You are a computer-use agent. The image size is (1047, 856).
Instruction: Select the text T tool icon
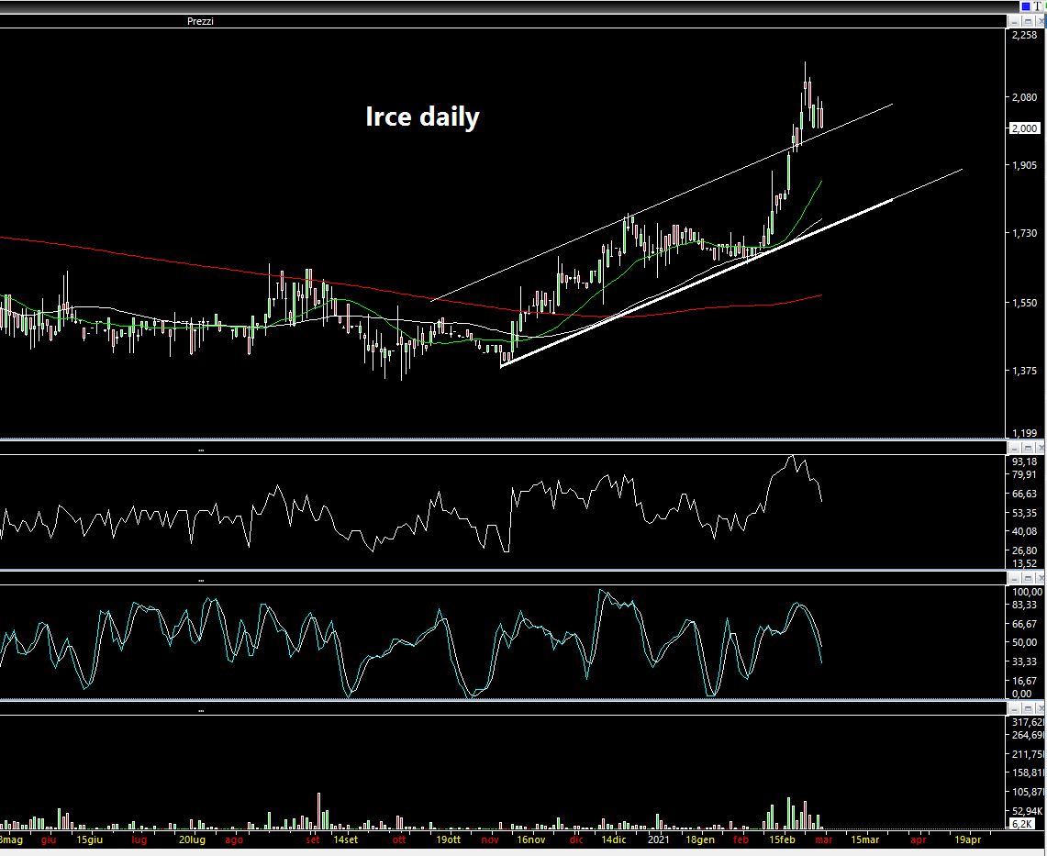point(1037,6)
